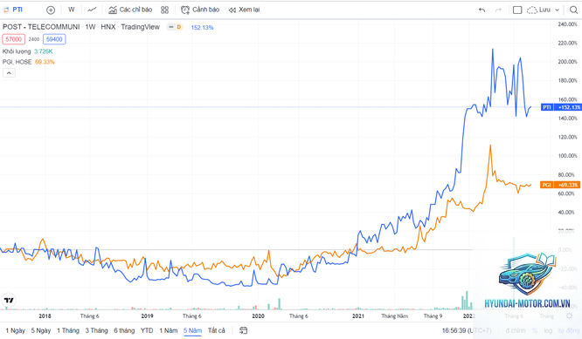This screenshot has width=582, height=339.
Task: Expand the Lưu save dropdown arrow
Action: (x=557, y=10)
